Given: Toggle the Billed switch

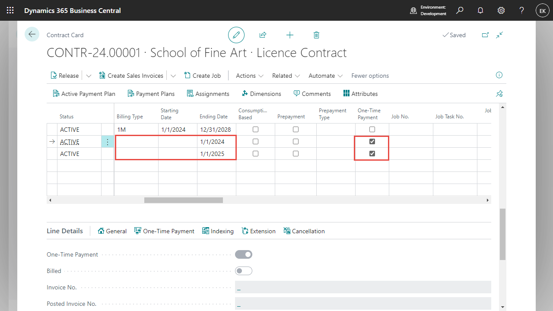Looking at the screenshot, I should [x=244, y=271].
